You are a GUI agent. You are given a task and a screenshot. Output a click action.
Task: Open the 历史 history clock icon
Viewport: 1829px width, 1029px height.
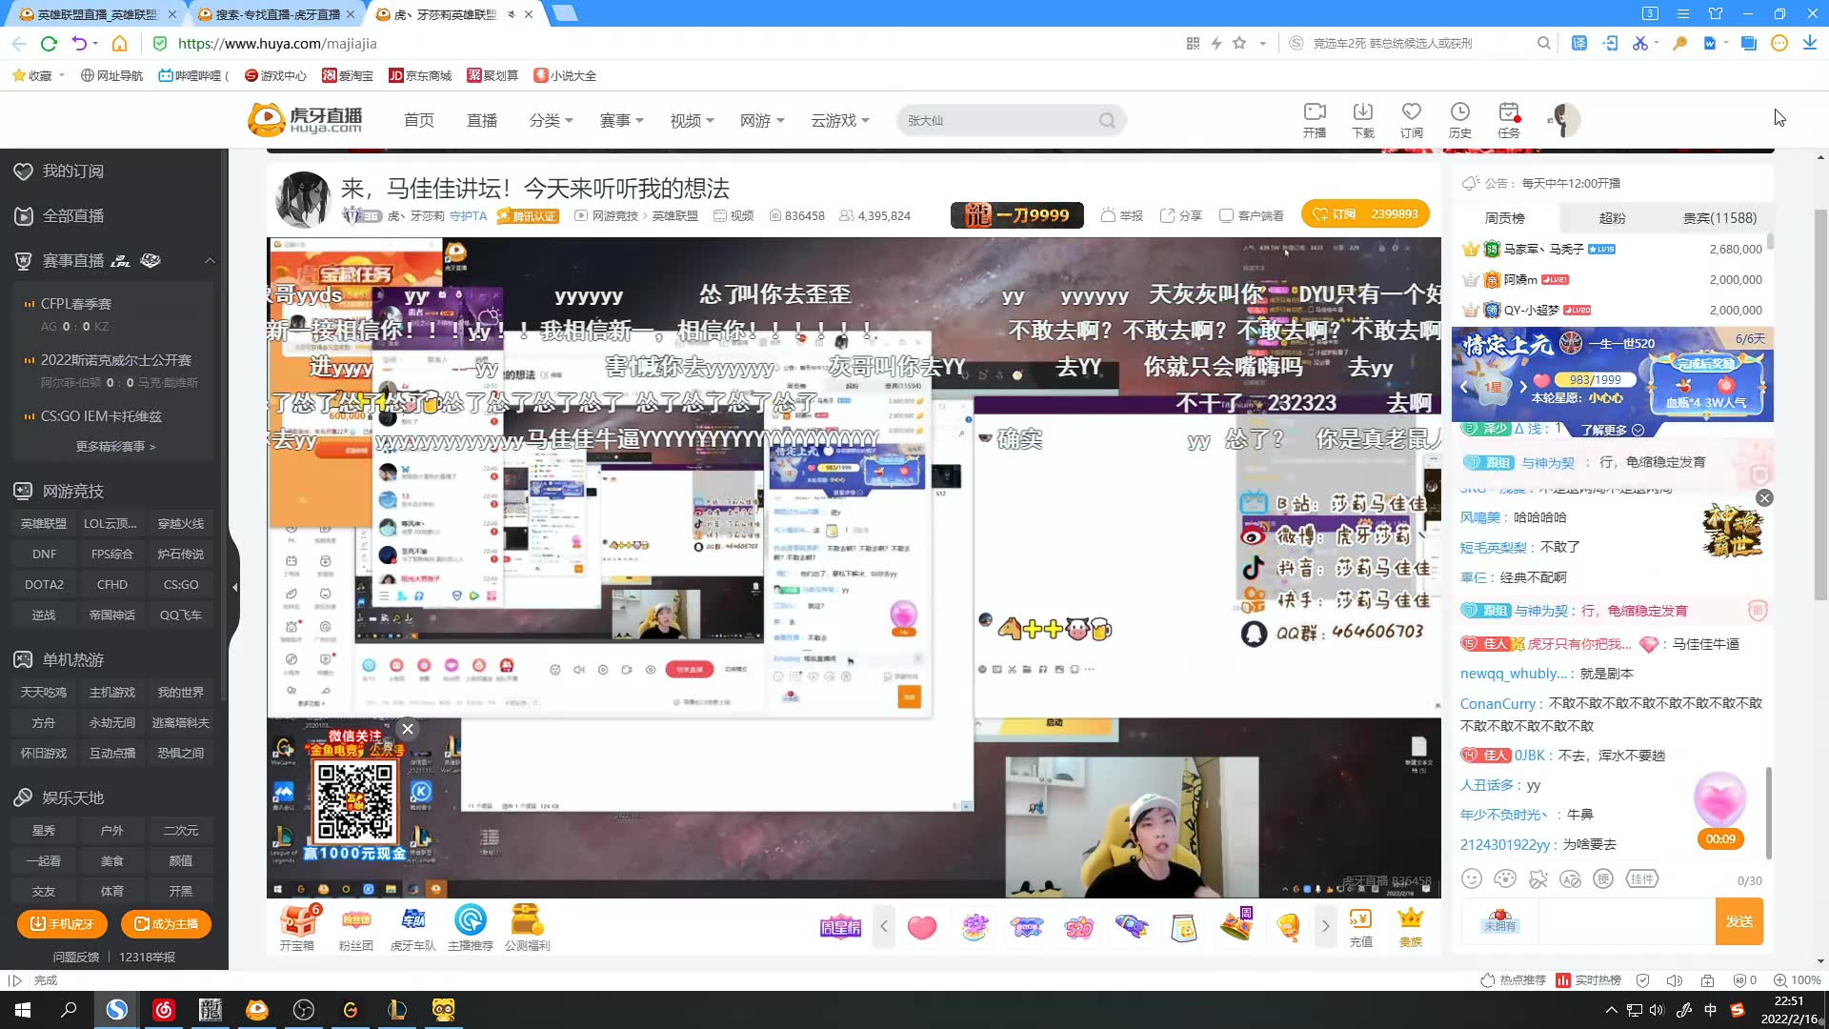(x=1460, y=120)
